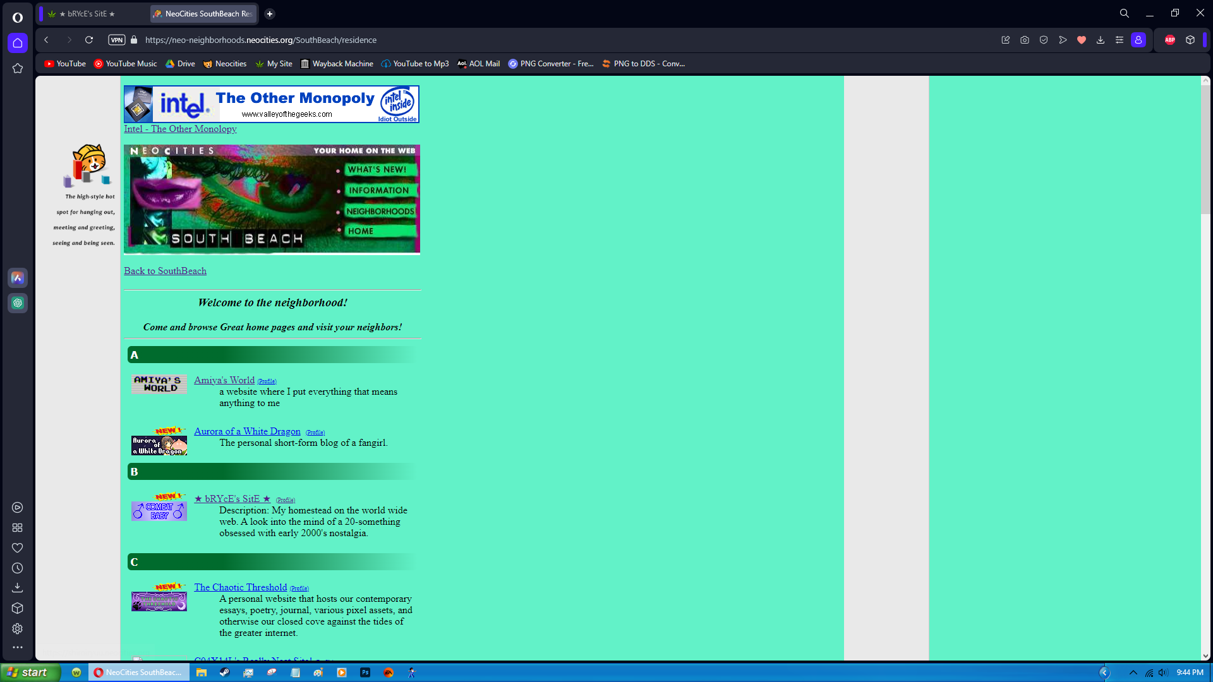
Task: Toggle the VPN badge in address bar
Action: 117,40
